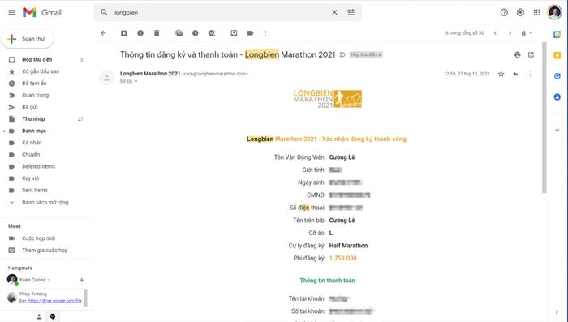568x322 pixels.
Task: Expand Danh sách mở rộng list
Action: click(44, 203)
